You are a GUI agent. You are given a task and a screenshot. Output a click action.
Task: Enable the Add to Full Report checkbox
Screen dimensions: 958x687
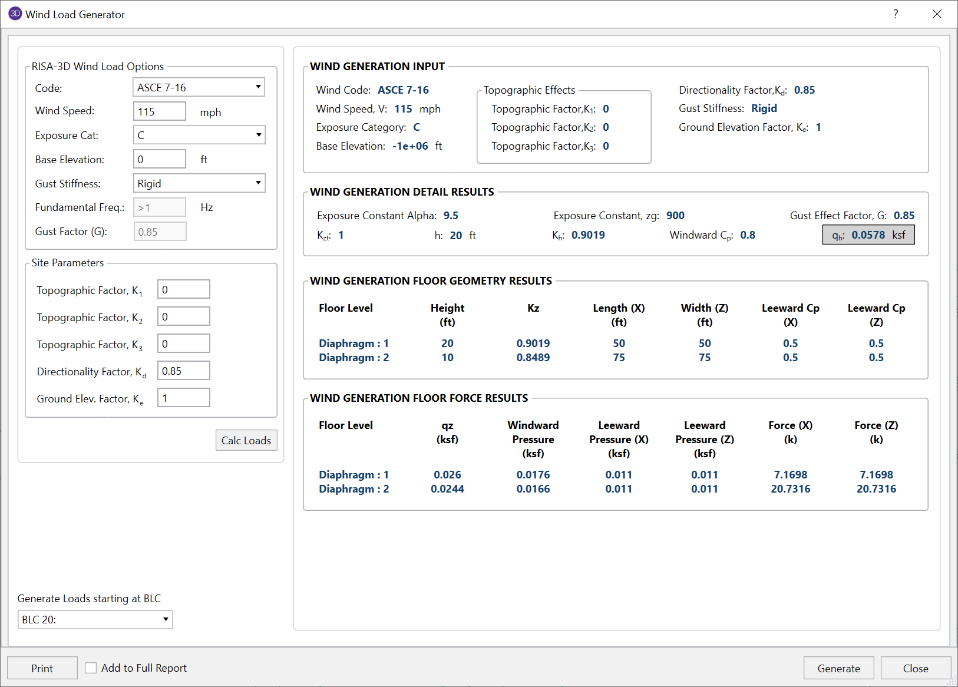[x=91, y=668]
